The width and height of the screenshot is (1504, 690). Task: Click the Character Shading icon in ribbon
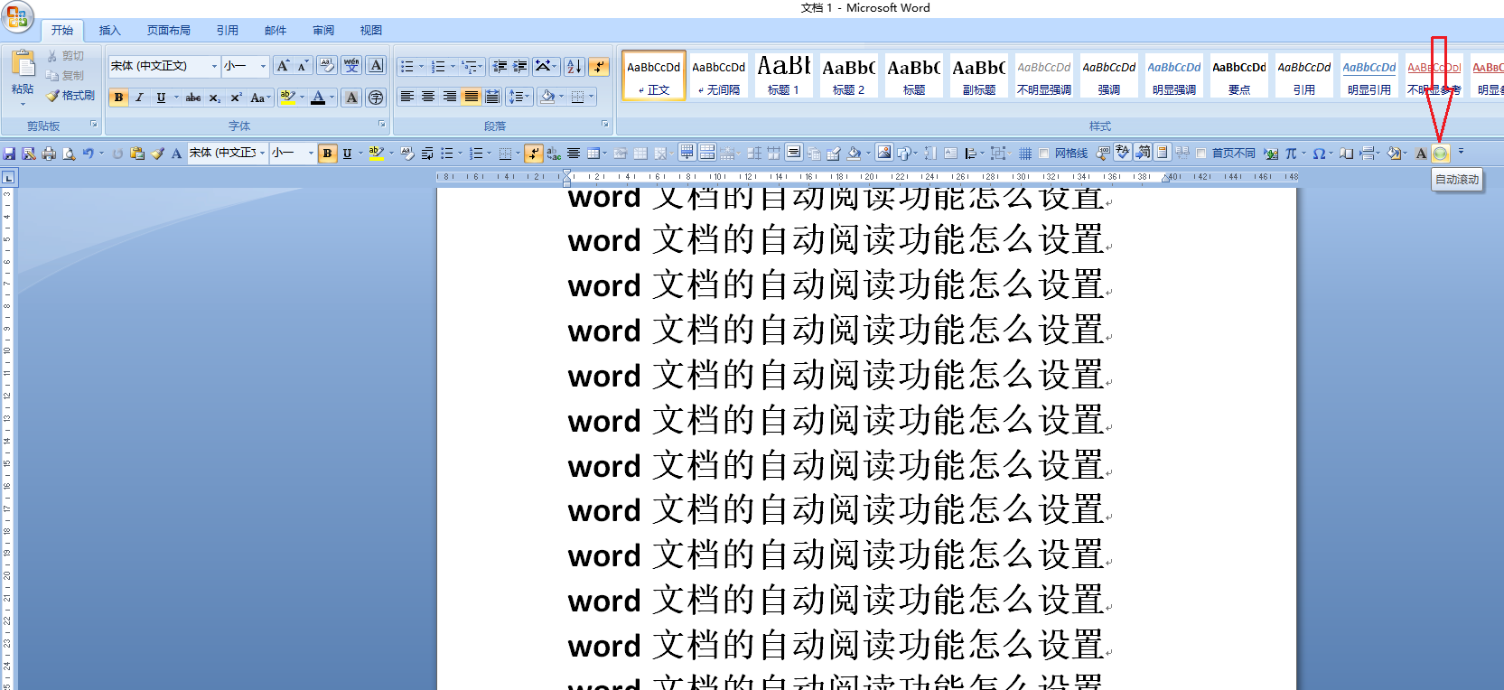351,98
